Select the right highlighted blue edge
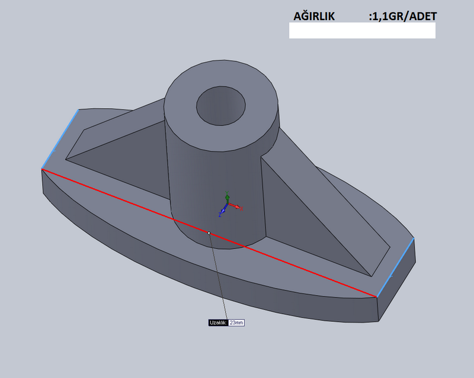Image resolution: width=474 pixels, height=378 pixels. tap(395, 267)
